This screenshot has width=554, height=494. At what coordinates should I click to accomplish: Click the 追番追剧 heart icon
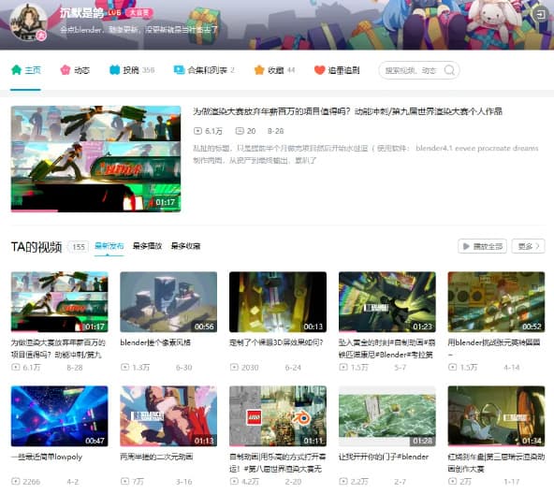point(319,70)
